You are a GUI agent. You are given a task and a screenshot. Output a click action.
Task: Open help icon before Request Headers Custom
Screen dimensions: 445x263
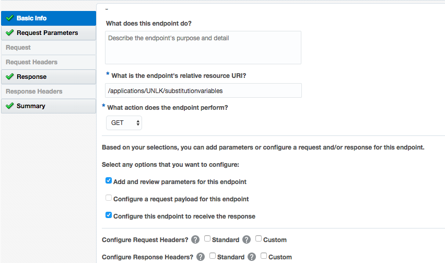[247, 240]
